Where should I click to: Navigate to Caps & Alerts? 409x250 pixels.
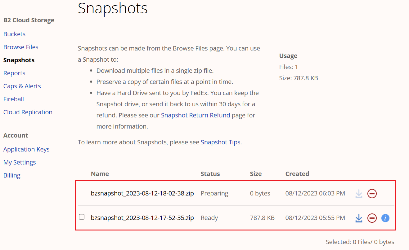(22, 86)
